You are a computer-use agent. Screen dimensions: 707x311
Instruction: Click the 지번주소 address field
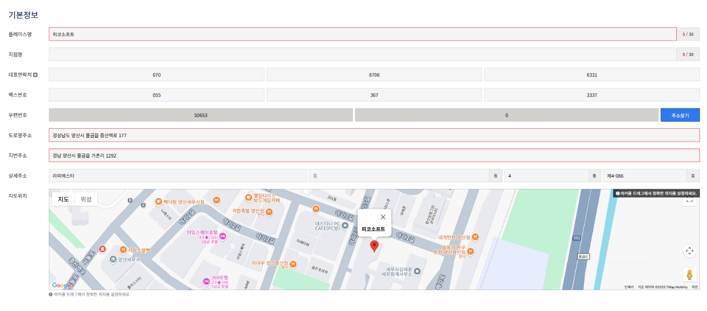point(374,155)
